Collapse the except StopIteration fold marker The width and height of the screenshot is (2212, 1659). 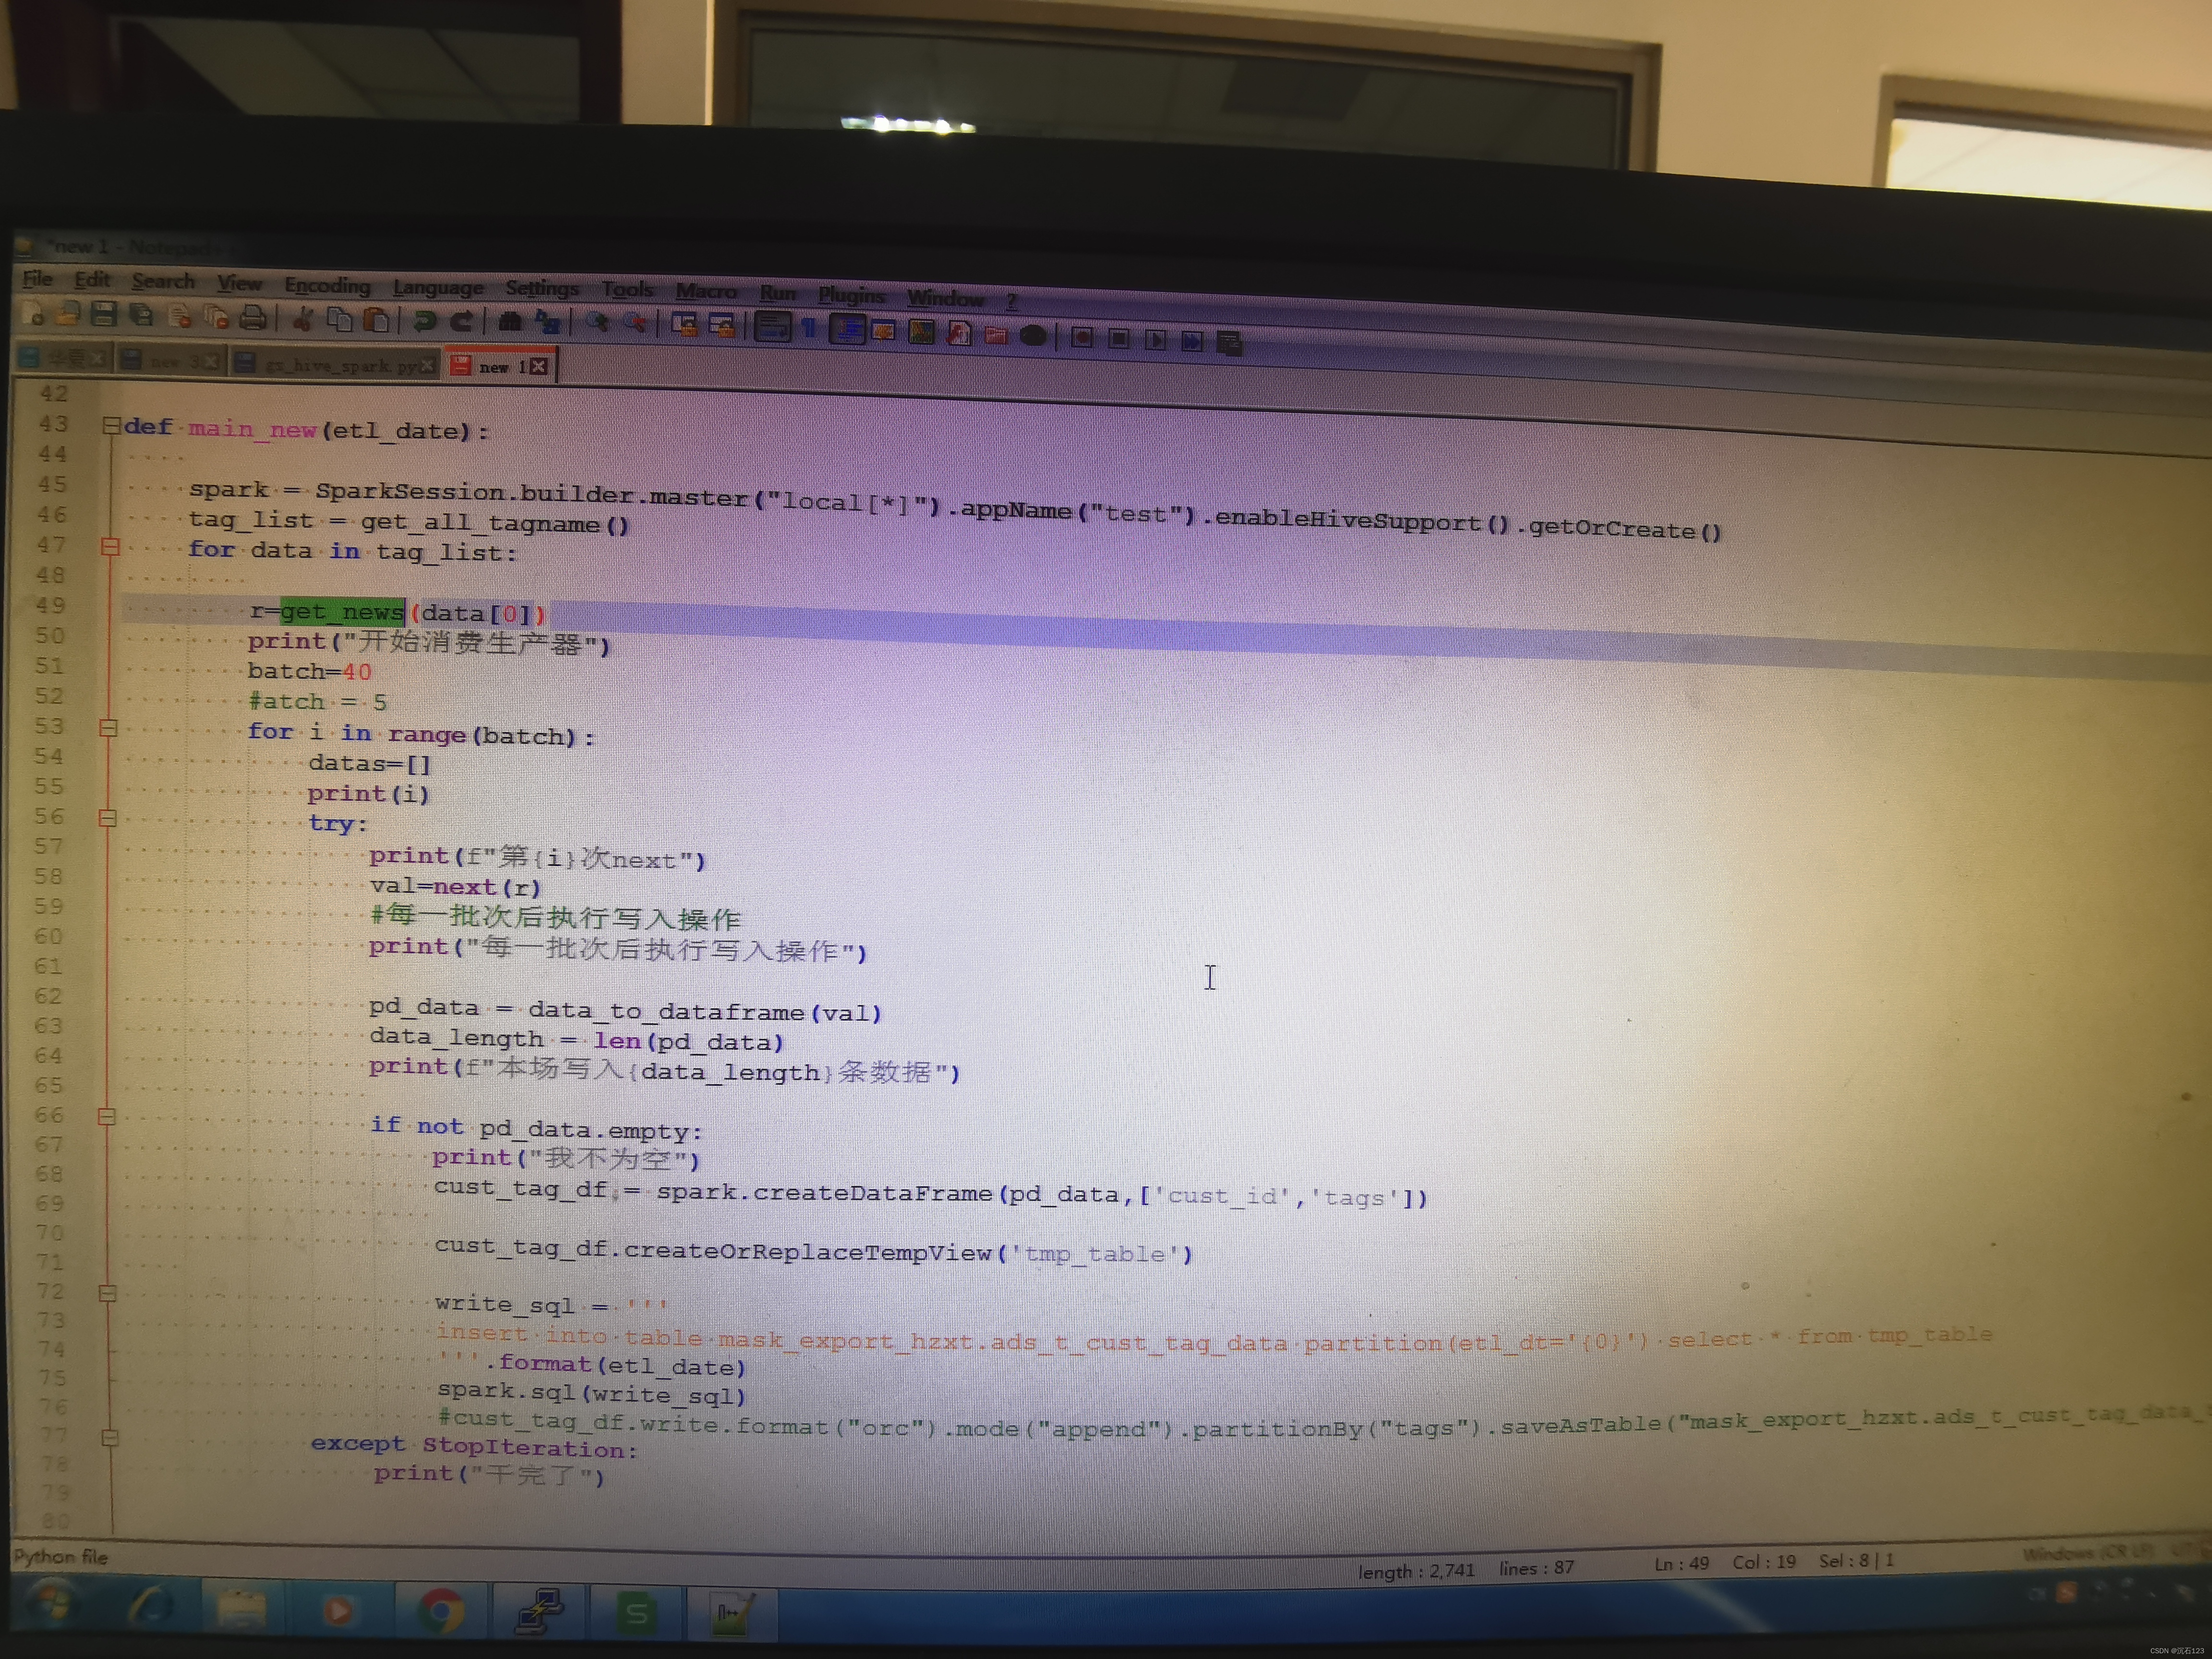(110, 1438)
